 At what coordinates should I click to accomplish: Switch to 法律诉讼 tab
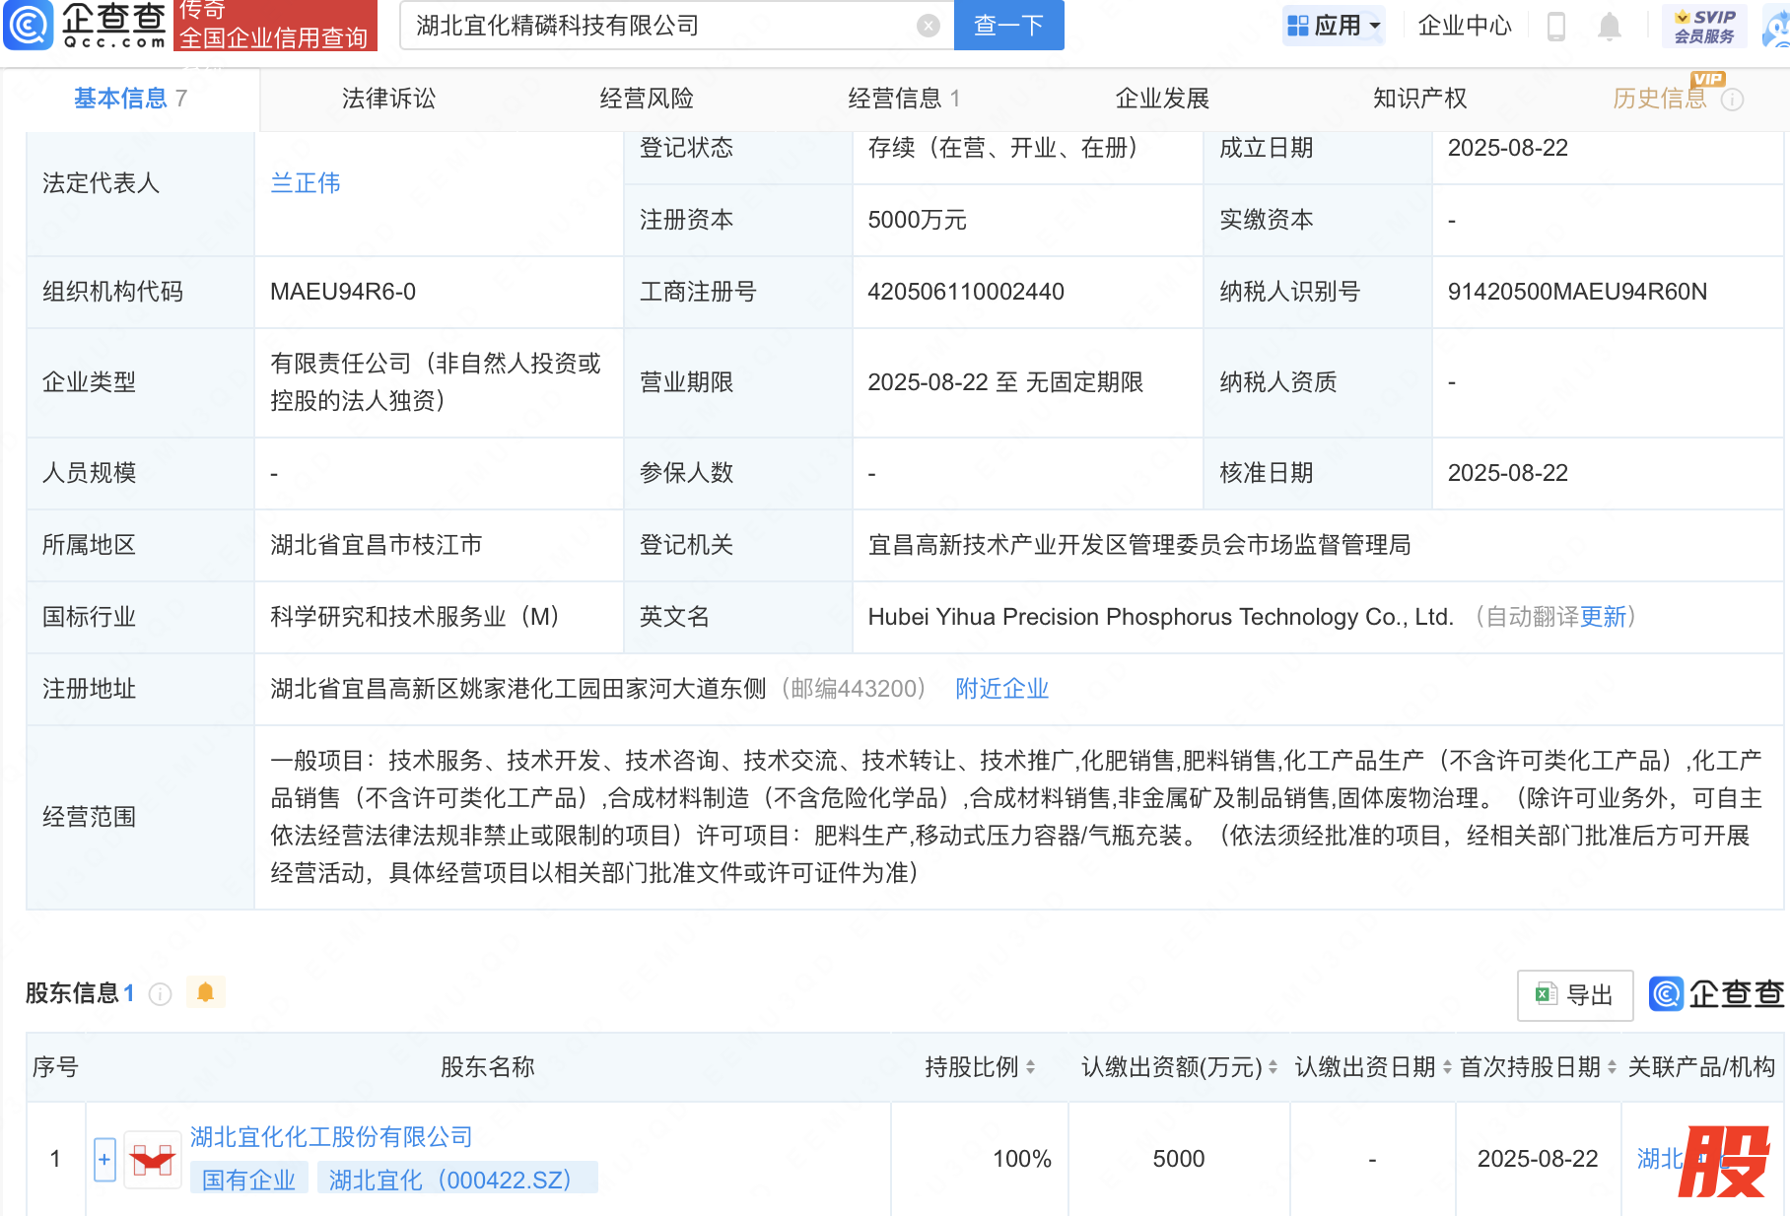tap(388, 99)
